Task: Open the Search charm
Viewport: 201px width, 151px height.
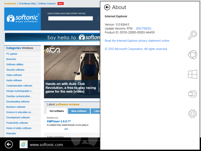Action: (x=192, y=35)
